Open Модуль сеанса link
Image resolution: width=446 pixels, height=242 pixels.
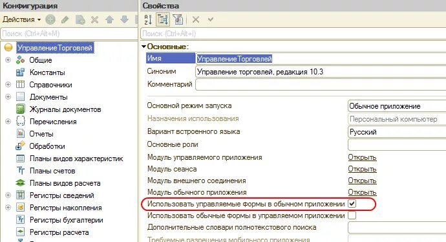[362, 169]
